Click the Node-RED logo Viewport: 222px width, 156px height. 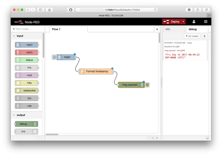pos(27,22)
